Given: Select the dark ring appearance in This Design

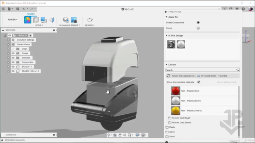Looking at the screenshot, I should click(171, 44).
